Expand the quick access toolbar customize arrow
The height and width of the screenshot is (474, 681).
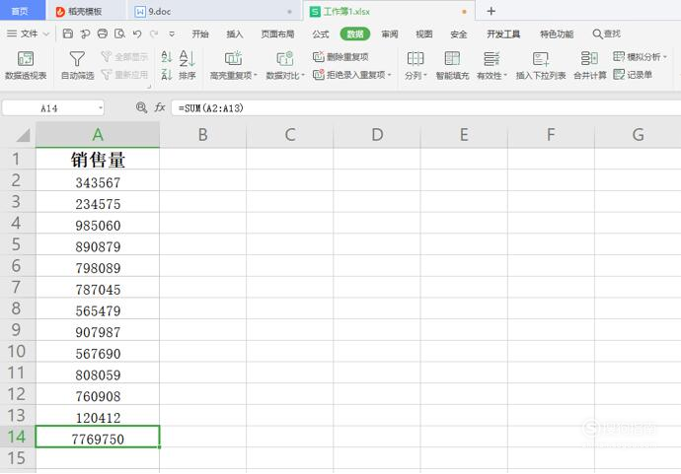click(x=172, y=34)
